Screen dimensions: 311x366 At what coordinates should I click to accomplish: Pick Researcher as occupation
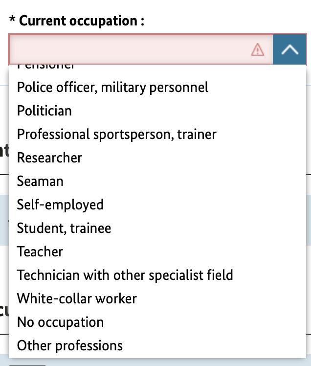[x=49, y=158]
